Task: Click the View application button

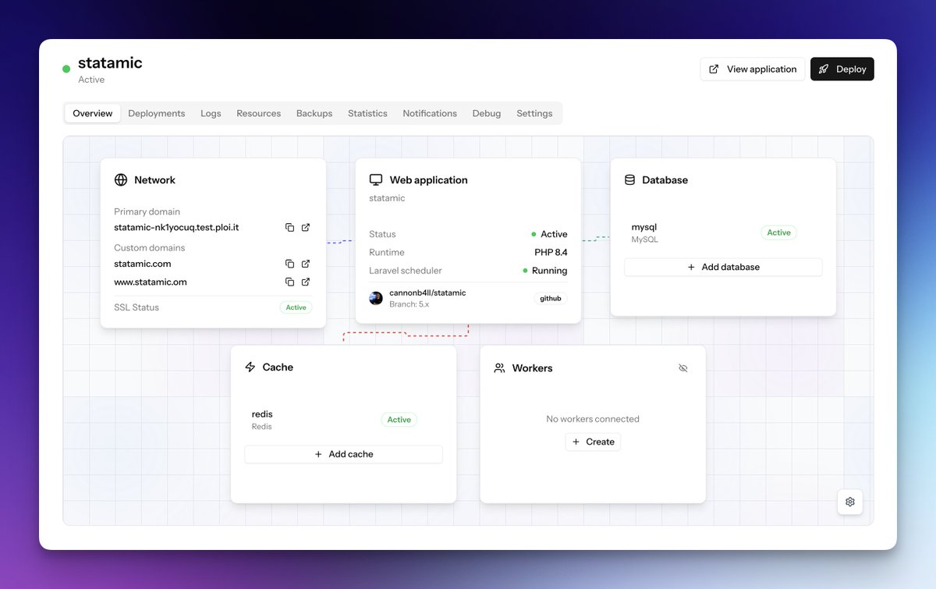Action: pyautogui.click(x=753, y=69)
